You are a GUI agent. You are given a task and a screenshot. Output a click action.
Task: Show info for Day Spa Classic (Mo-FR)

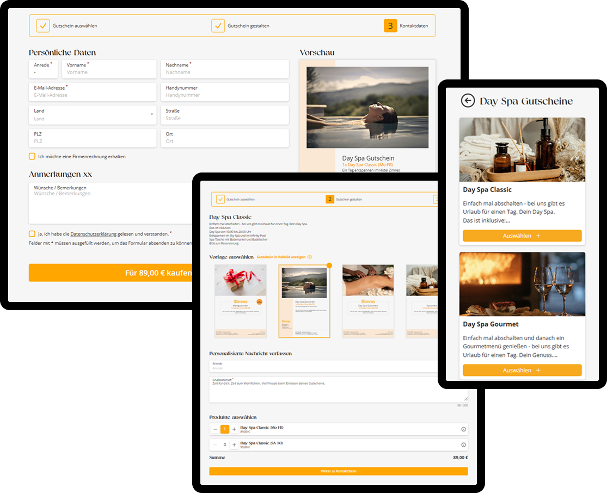(463, 429)
